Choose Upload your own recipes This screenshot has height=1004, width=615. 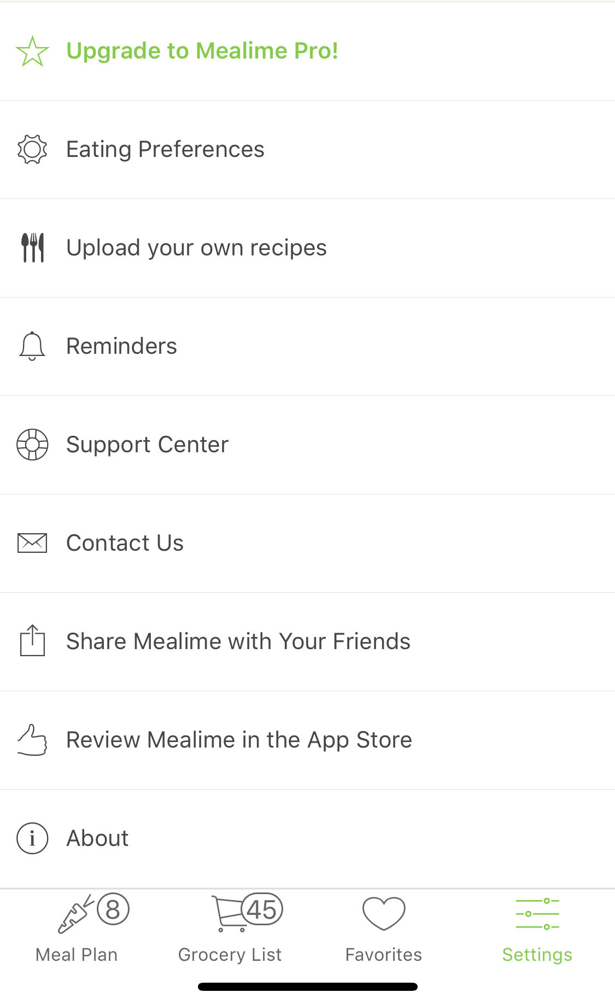coord(196,248)
